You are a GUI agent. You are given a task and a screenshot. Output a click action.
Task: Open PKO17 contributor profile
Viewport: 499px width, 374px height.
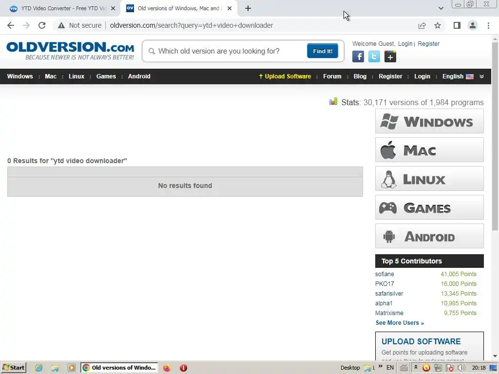pos(384,284)
